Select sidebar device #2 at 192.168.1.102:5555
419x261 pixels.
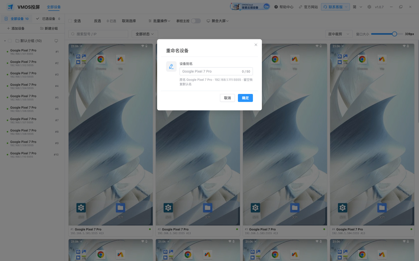(x=33, y=63)
